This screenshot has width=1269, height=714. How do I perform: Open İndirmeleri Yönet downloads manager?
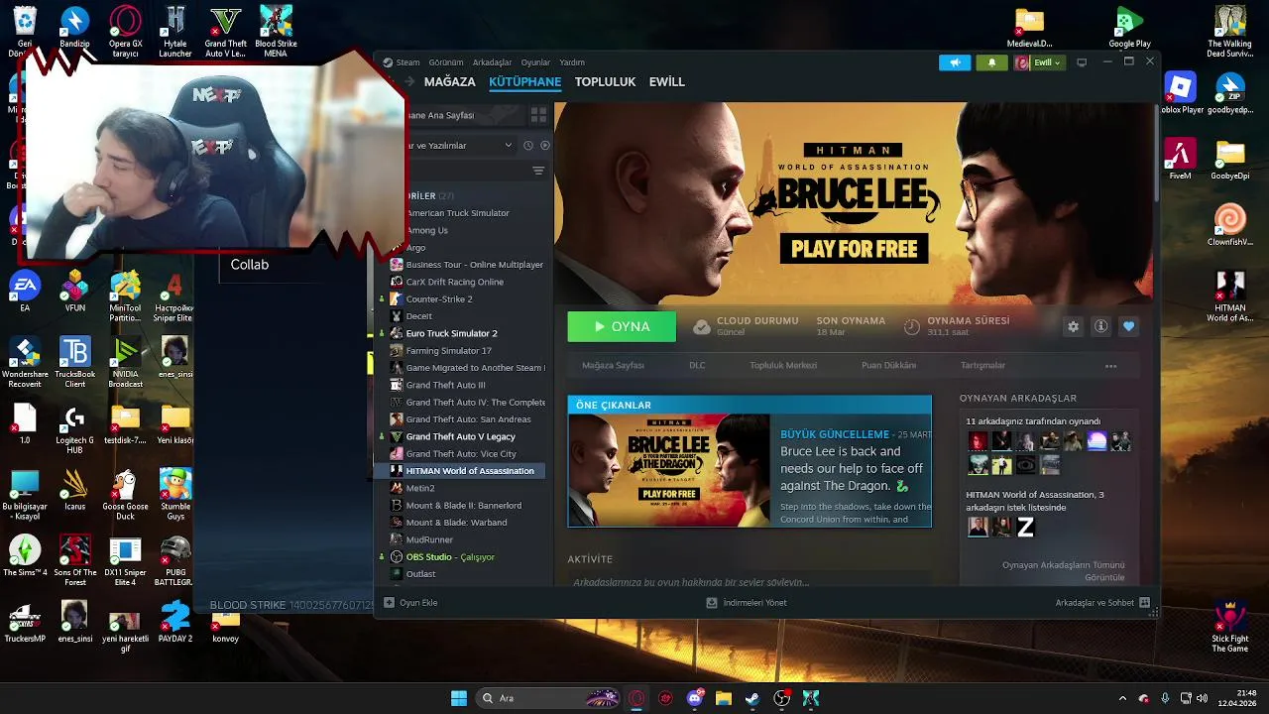coord(747,602)
